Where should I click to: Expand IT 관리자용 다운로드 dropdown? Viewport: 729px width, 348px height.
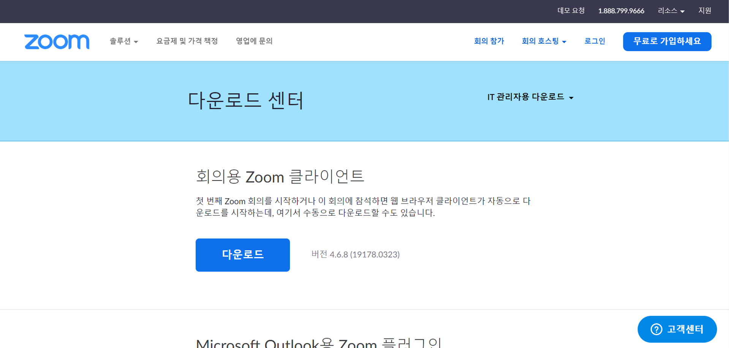[530, 97]
